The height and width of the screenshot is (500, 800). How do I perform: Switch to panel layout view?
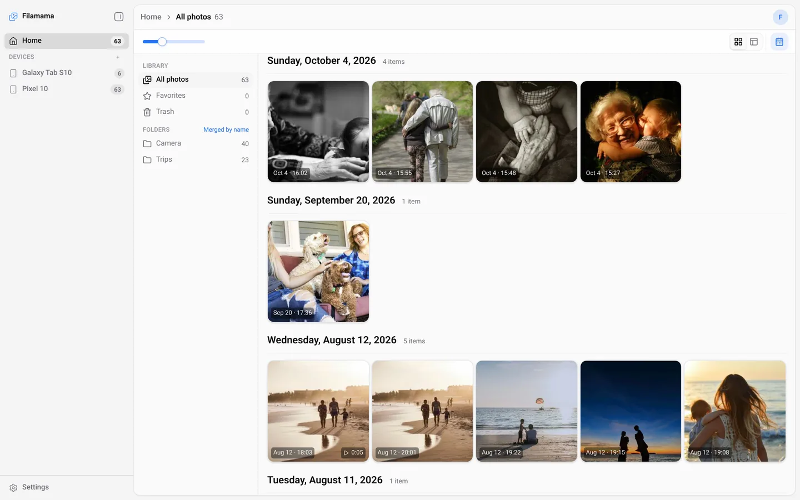[754, 42]
